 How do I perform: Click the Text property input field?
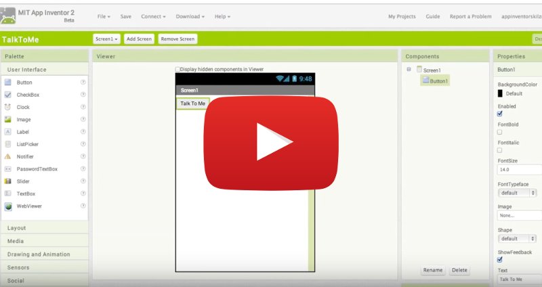[520, 279]
